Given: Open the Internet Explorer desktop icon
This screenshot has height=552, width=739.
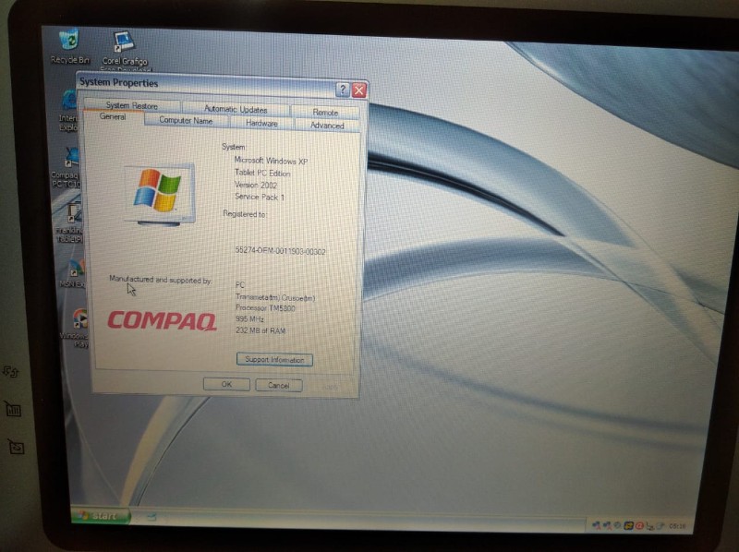Looking at the screenshot, I should click(70, 102).
